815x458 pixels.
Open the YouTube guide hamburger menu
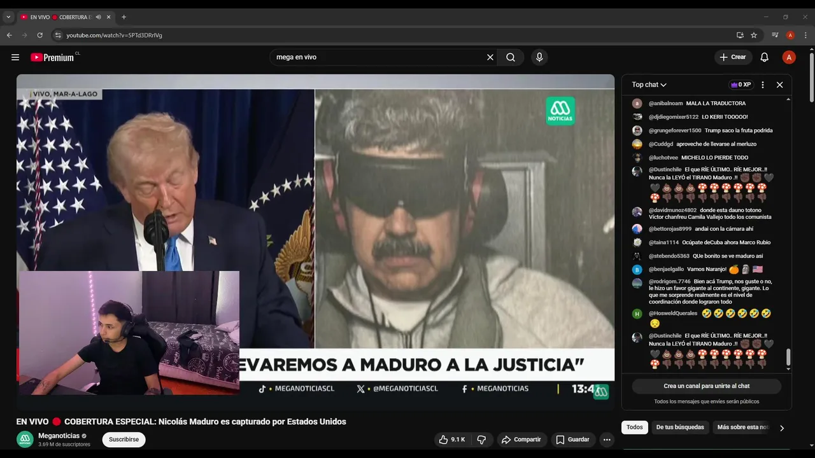pyautogui.click(x=15, y=57)
